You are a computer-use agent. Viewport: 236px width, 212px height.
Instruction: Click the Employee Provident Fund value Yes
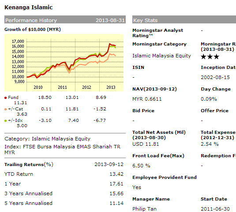tap(137, 187)
